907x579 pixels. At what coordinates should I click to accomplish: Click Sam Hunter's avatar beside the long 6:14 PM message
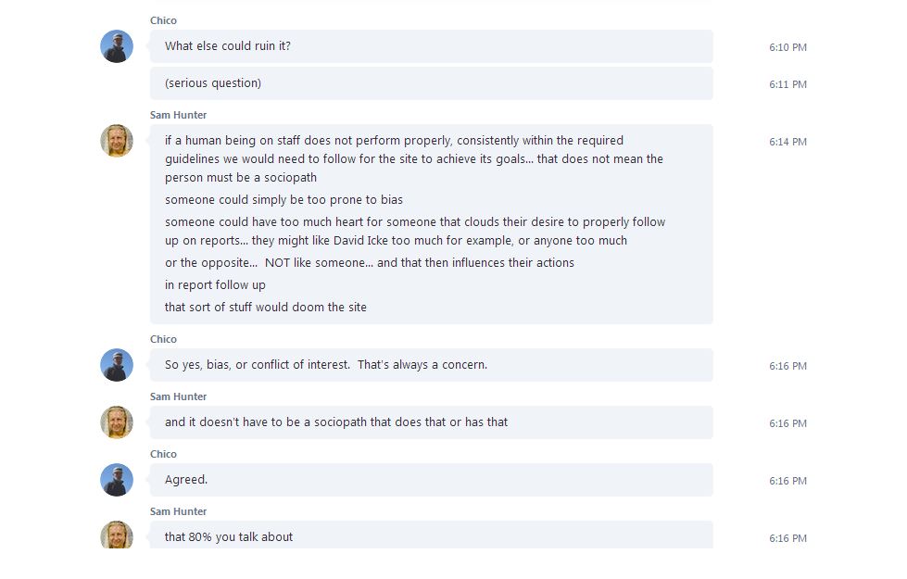[x=117, y=141]
